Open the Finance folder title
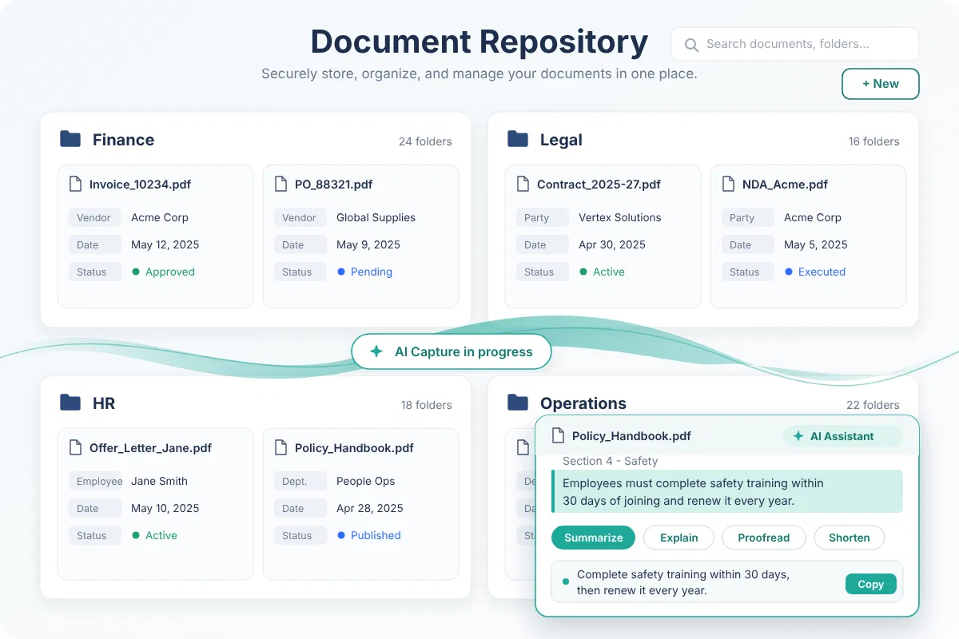959x639 pixels. (x=123, y=140)
